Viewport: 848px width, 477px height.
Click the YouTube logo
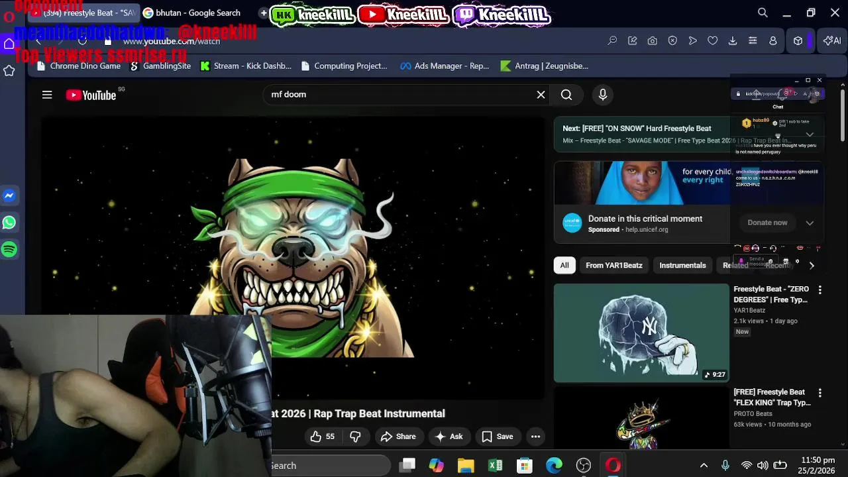click(x=91, y=95)
